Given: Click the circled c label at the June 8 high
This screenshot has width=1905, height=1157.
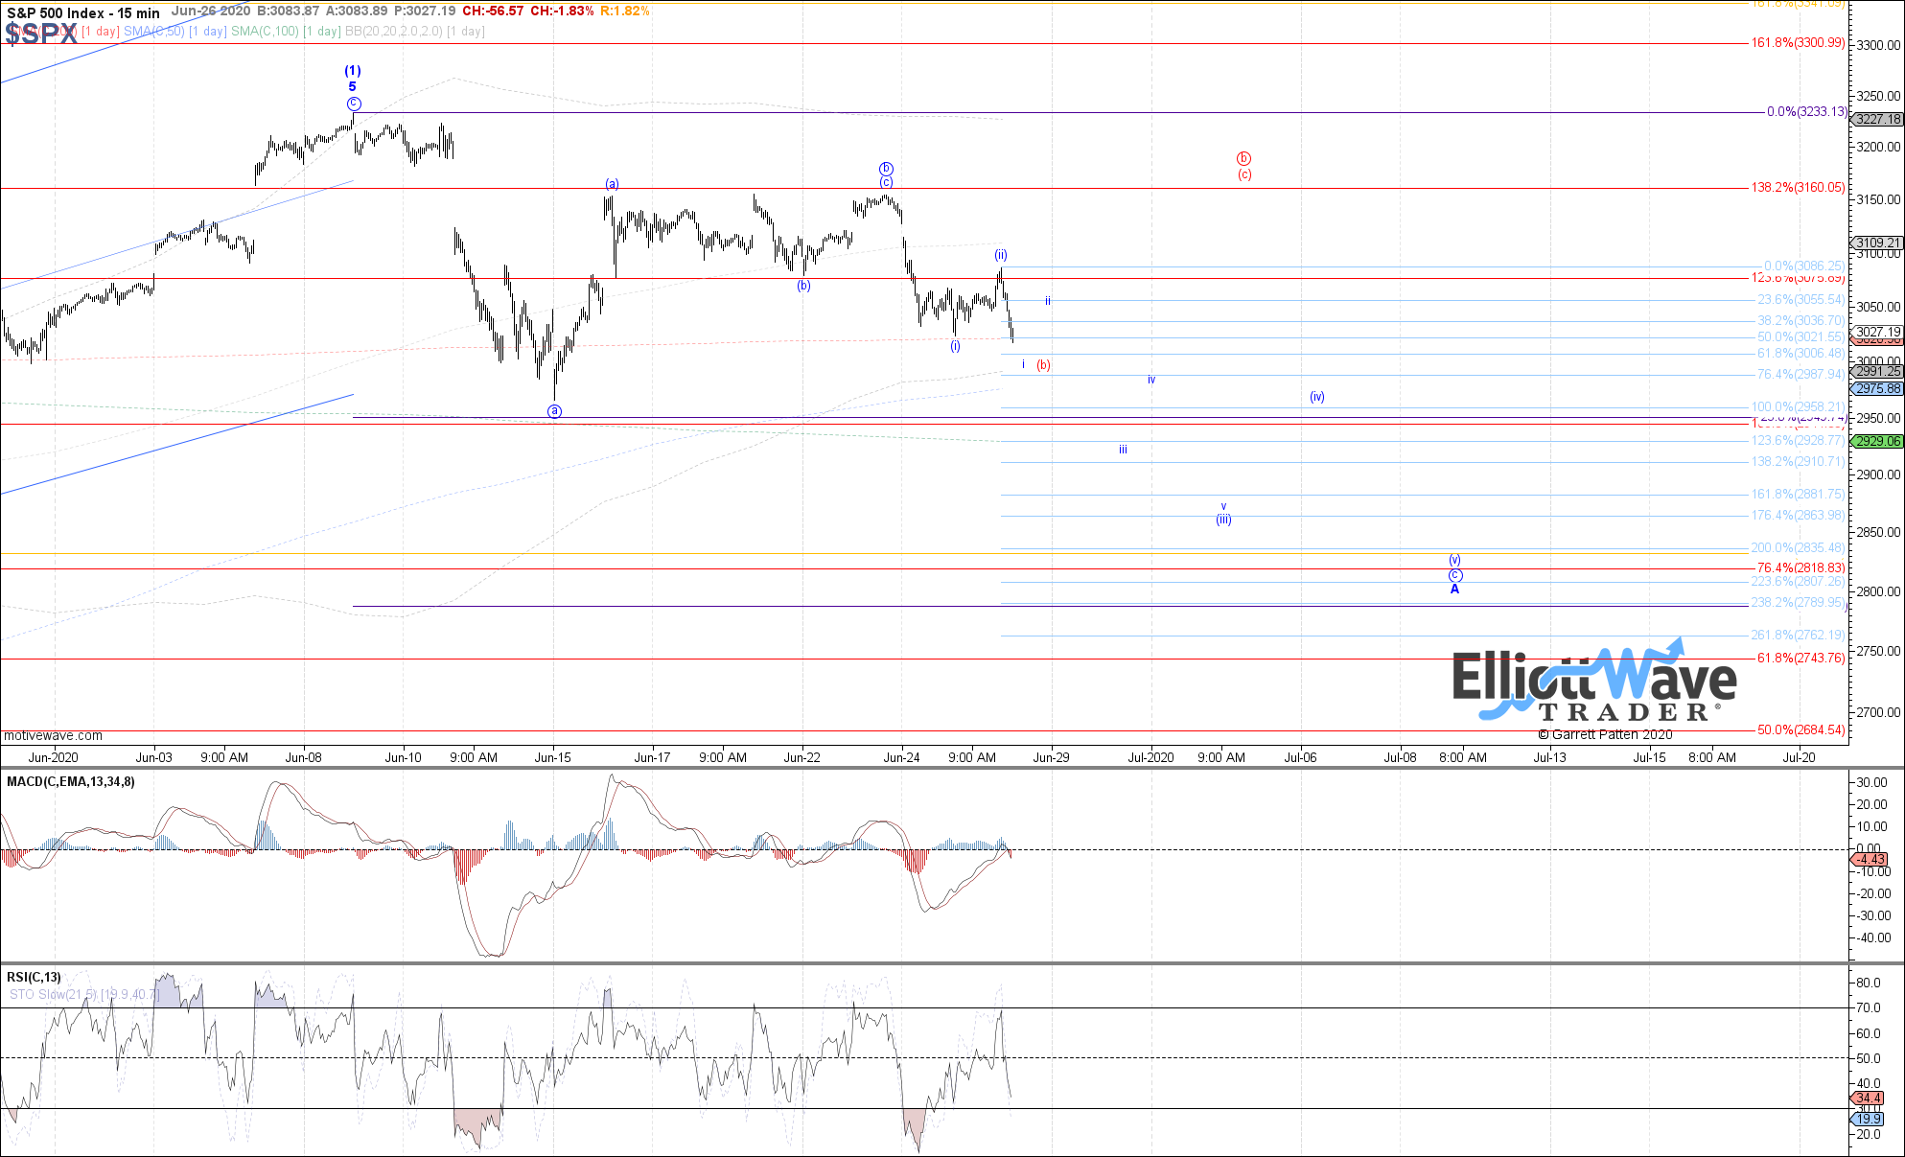Looking at the screenshot, I should coord(354,104).
